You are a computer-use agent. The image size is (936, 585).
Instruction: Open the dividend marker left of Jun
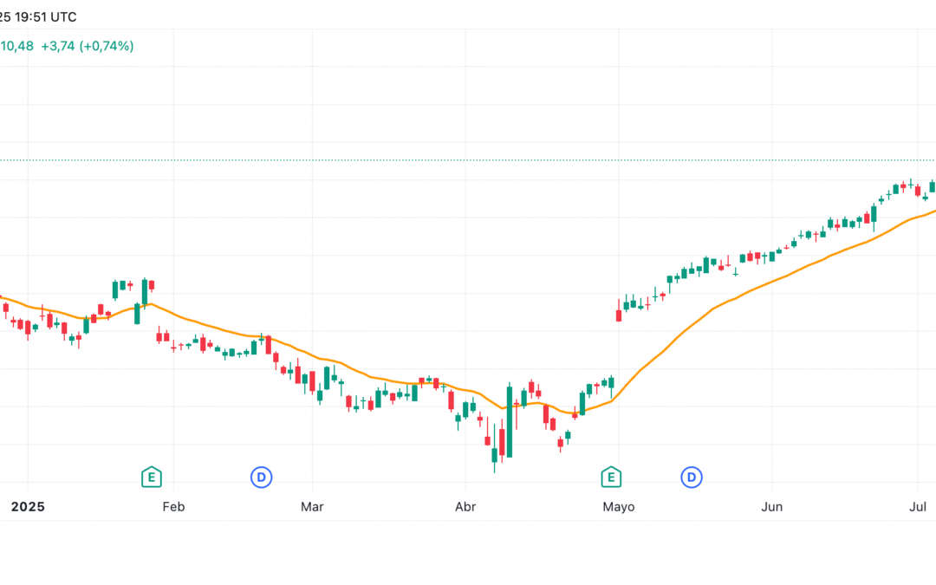click(x=691, y=477)
